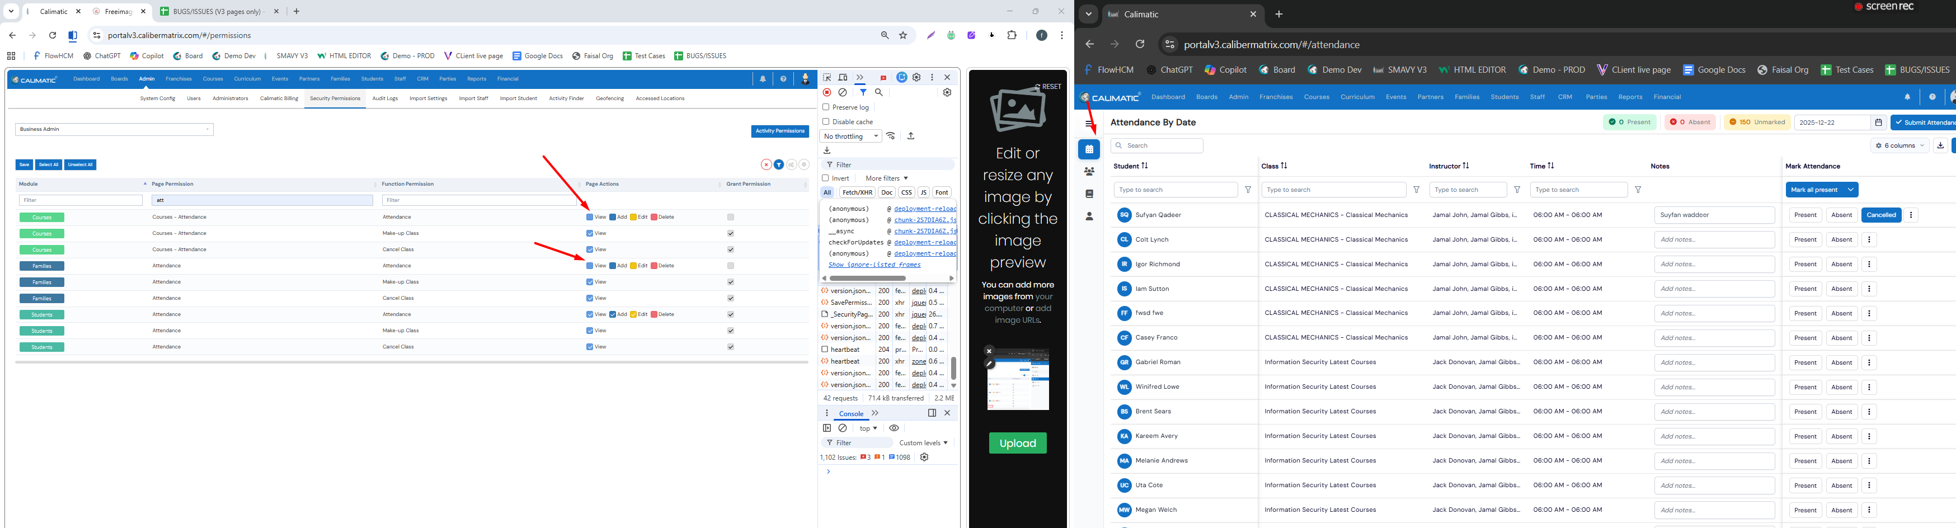Open the No throttling dropdown
The image size is (1956, 528).
point(850,136)
